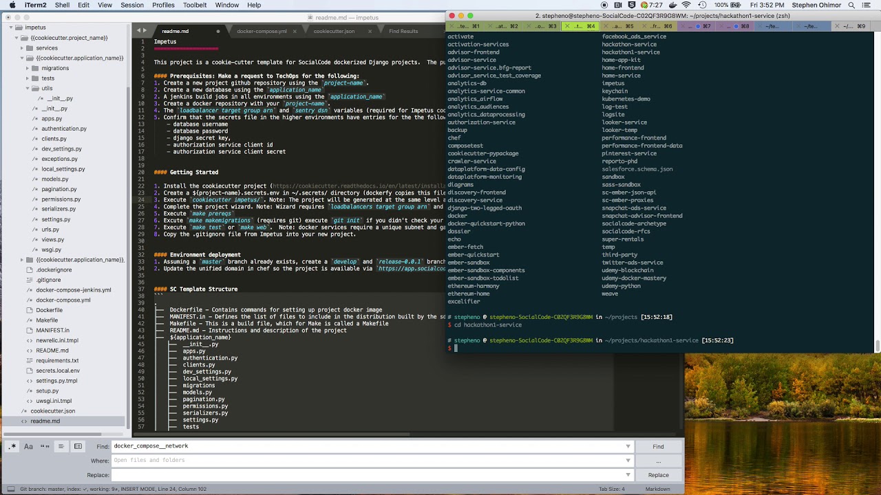
Task: Open the Toolbelt menu
Action: point(195,5)
